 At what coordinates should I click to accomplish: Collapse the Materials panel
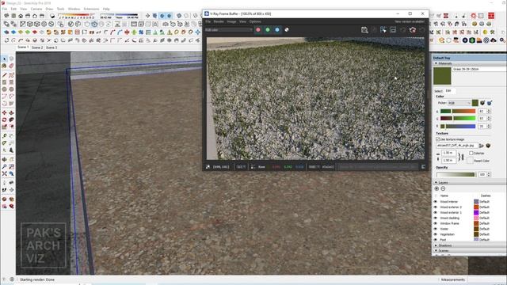pyautogui.click(x=436, y=63)
